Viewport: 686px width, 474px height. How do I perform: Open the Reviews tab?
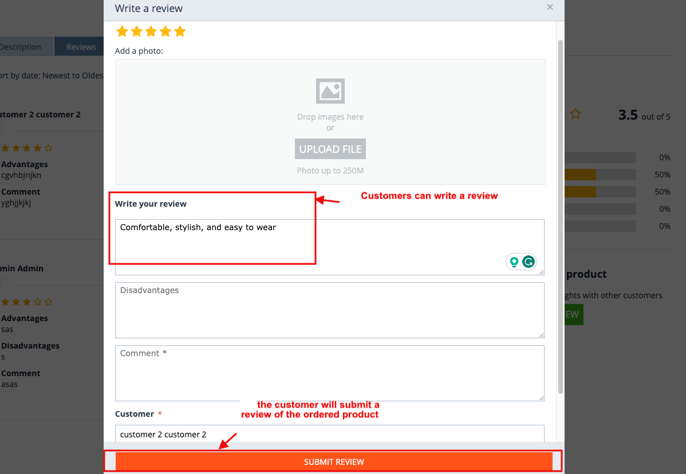pyautogui.click(x=80, y=47)
